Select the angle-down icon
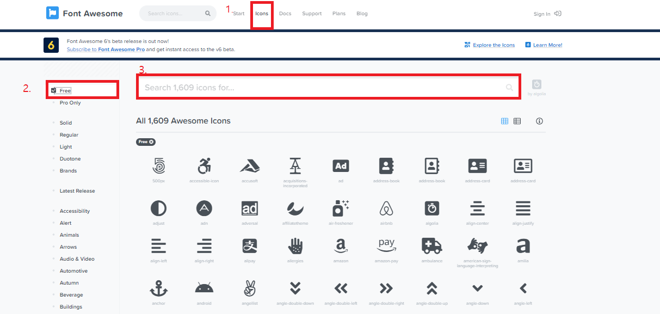Viewport: 660px width, 314px height. tap(477, 288)
